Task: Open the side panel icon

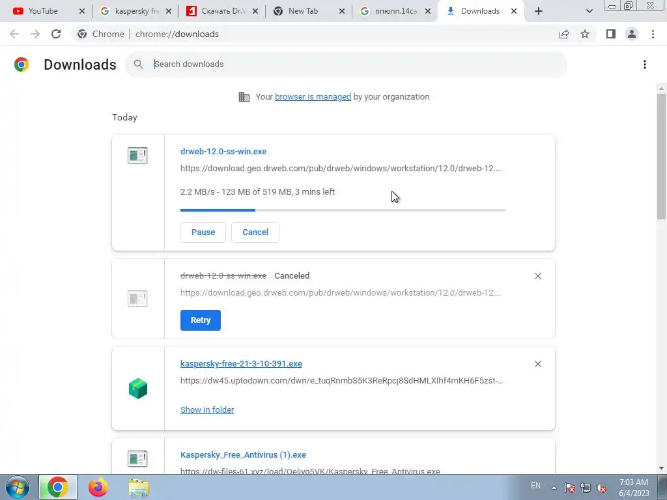Action: pos(611,34)
